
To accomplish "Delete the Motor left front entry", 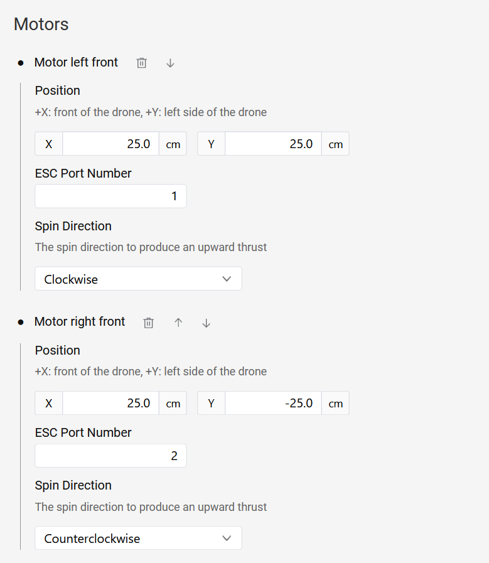I will pos(142,63).
